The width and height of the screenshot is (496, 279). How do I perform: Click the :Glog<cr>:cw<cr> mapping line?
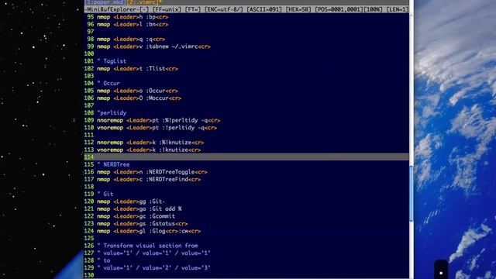(149, 231)
